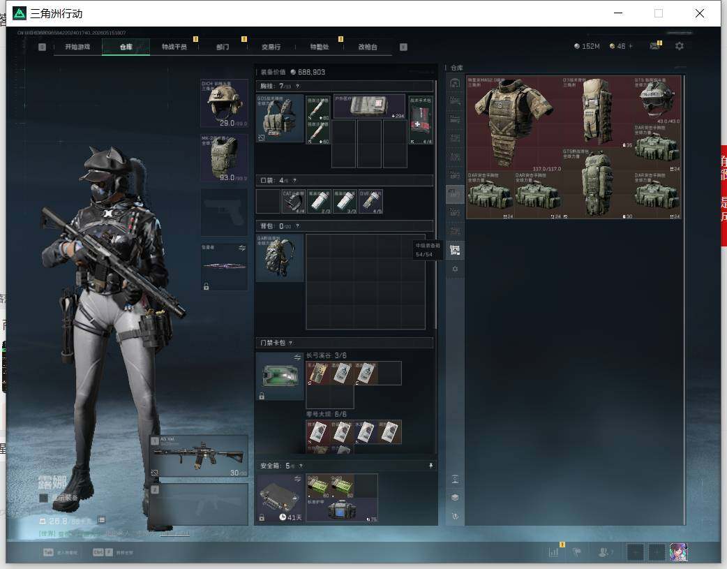Screen dimensions: 727x569
Task: Click the left tab-navigation key icon
Action: (42, 47)
